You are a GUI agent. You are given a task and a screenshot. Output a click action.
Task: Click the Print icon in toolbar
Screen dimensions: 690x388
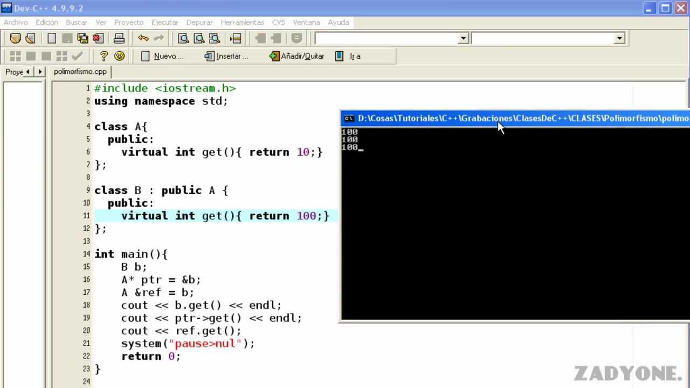click(x=119, y=38)
